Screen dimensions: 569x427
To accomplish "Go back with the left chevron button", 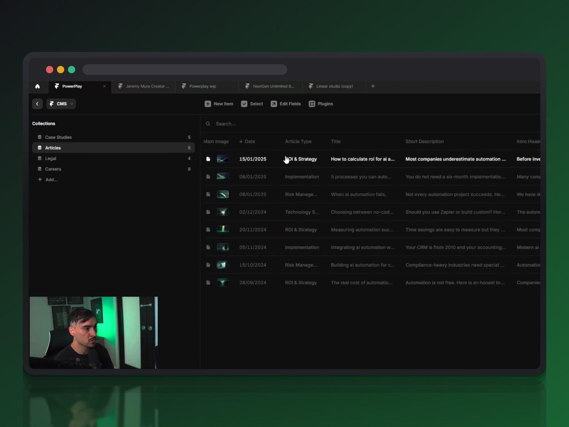I will coord(37,104).
